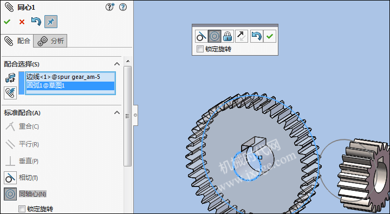390x214 pixels.
Task: Check 锁定旋转 under standard mates panel
Action: tap(22, 209)
